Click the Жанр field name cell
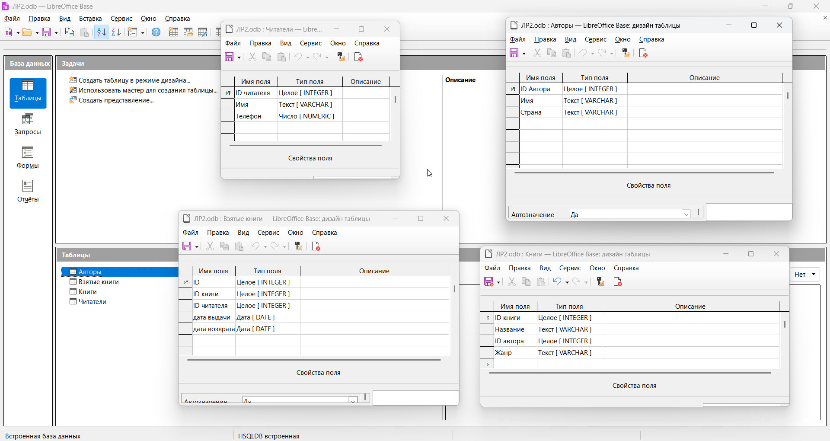 point(515,352)
